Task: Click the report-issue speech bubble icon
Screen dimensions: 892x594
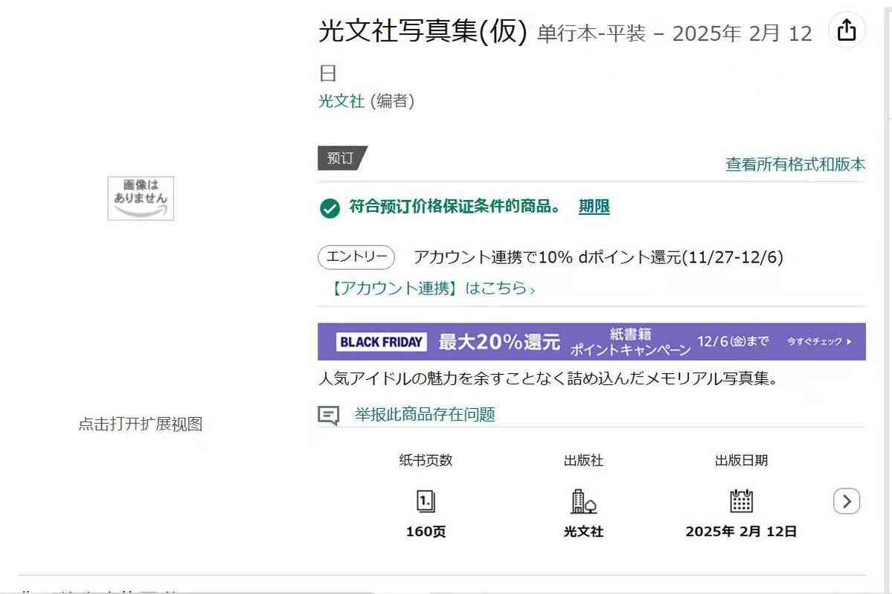Action: (x=328, y=416)
